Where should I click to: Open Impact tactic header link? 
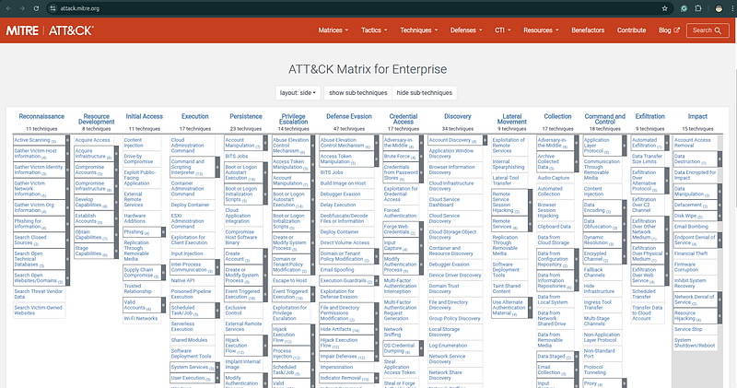(x=697, y=116)
